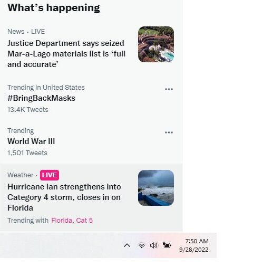Show hidden tray icons with the chevron
Image resolution: width=253 pixels, height=276 pixels.
[x=127, y=245]
